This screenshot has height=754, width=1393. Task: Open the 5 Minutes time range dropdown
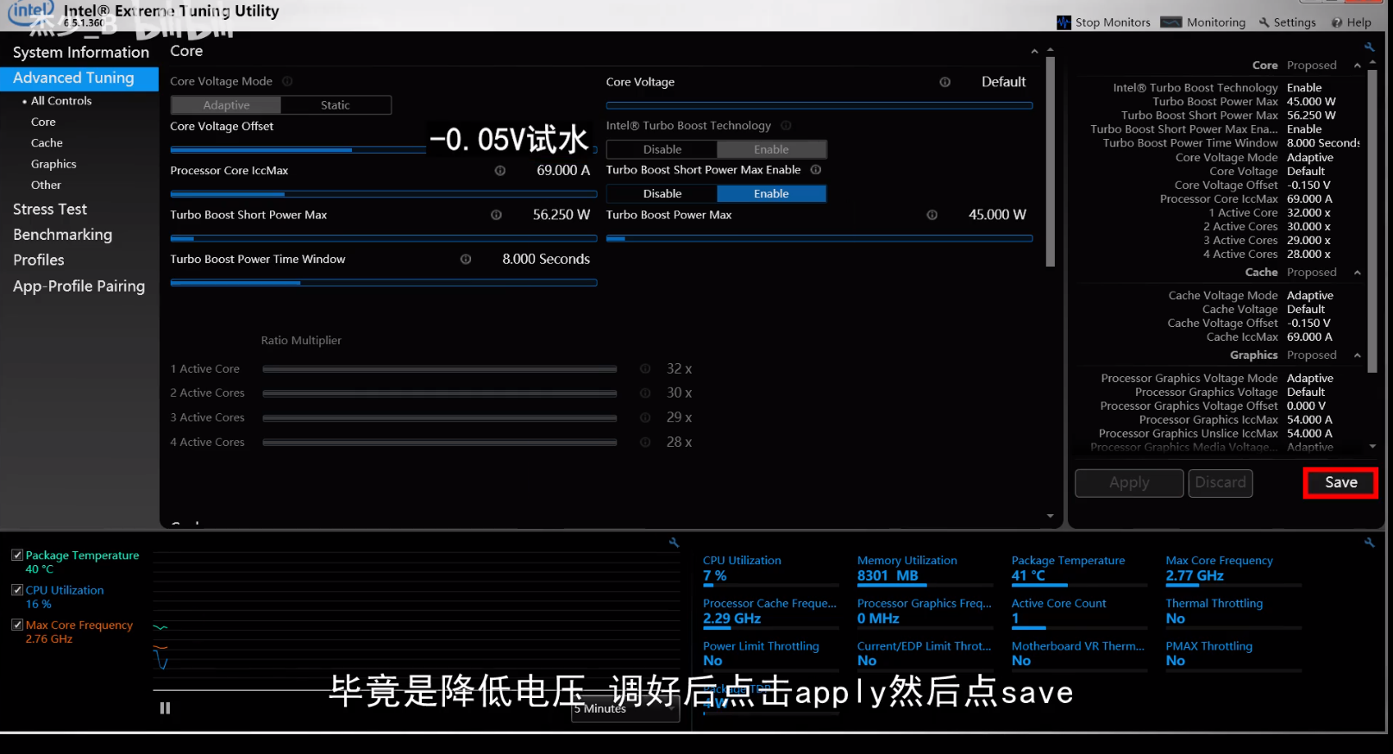(624, 709)
